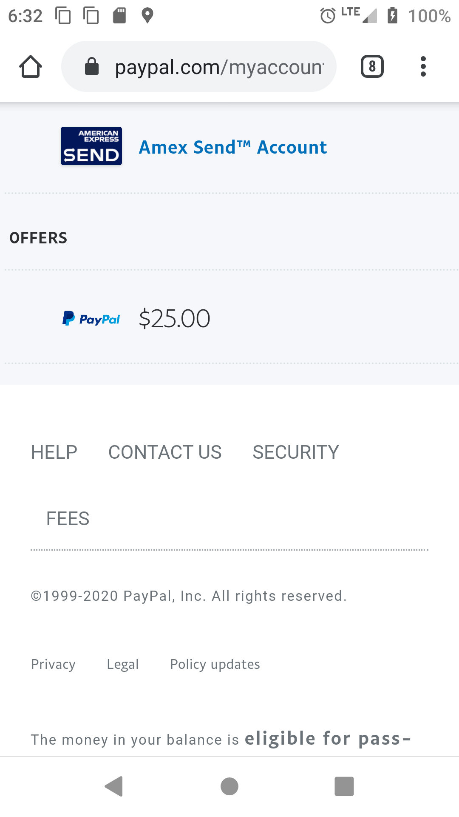Open the Privacy link
Screen dimensions: 459x817
click(54, 664)
